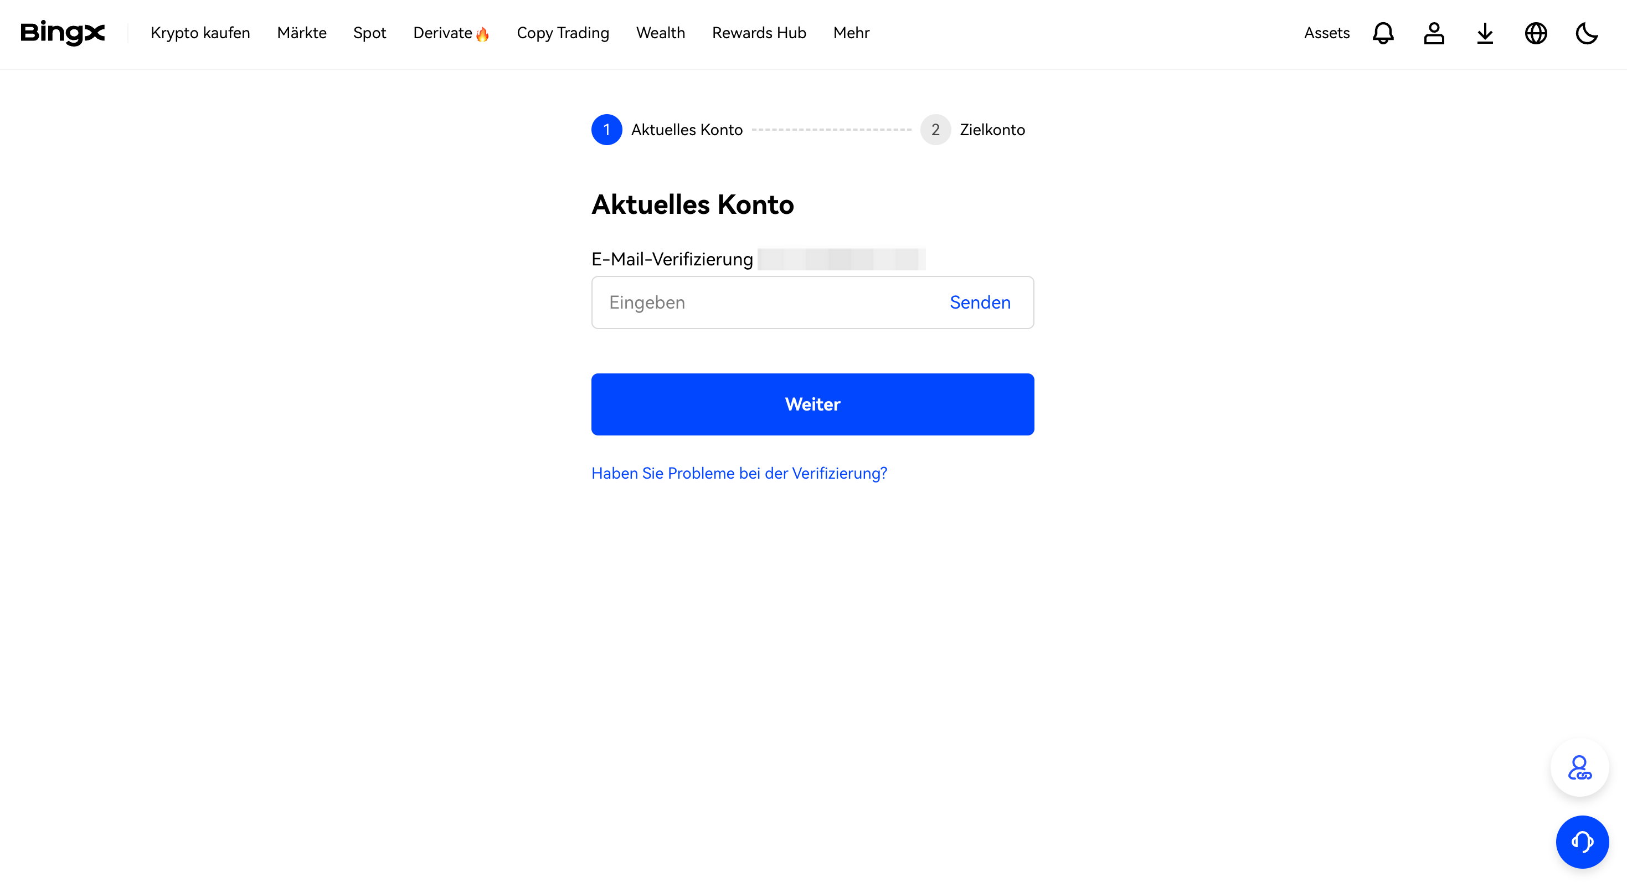The width and height of the screenshot is (1627, 882).
Task: Click the Derivate tab with fire icon
Action: pyautogui.click(x=450, y=33)
